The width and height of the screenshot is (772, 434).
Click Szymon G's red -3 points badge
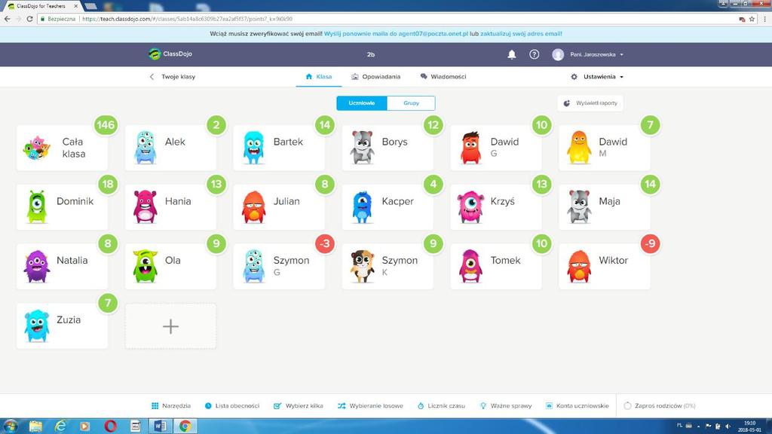point(324,243)
